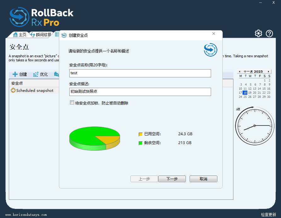
Task: Click the dialog's blue snapshot arrow icon
Action: [x=210, y=50]
